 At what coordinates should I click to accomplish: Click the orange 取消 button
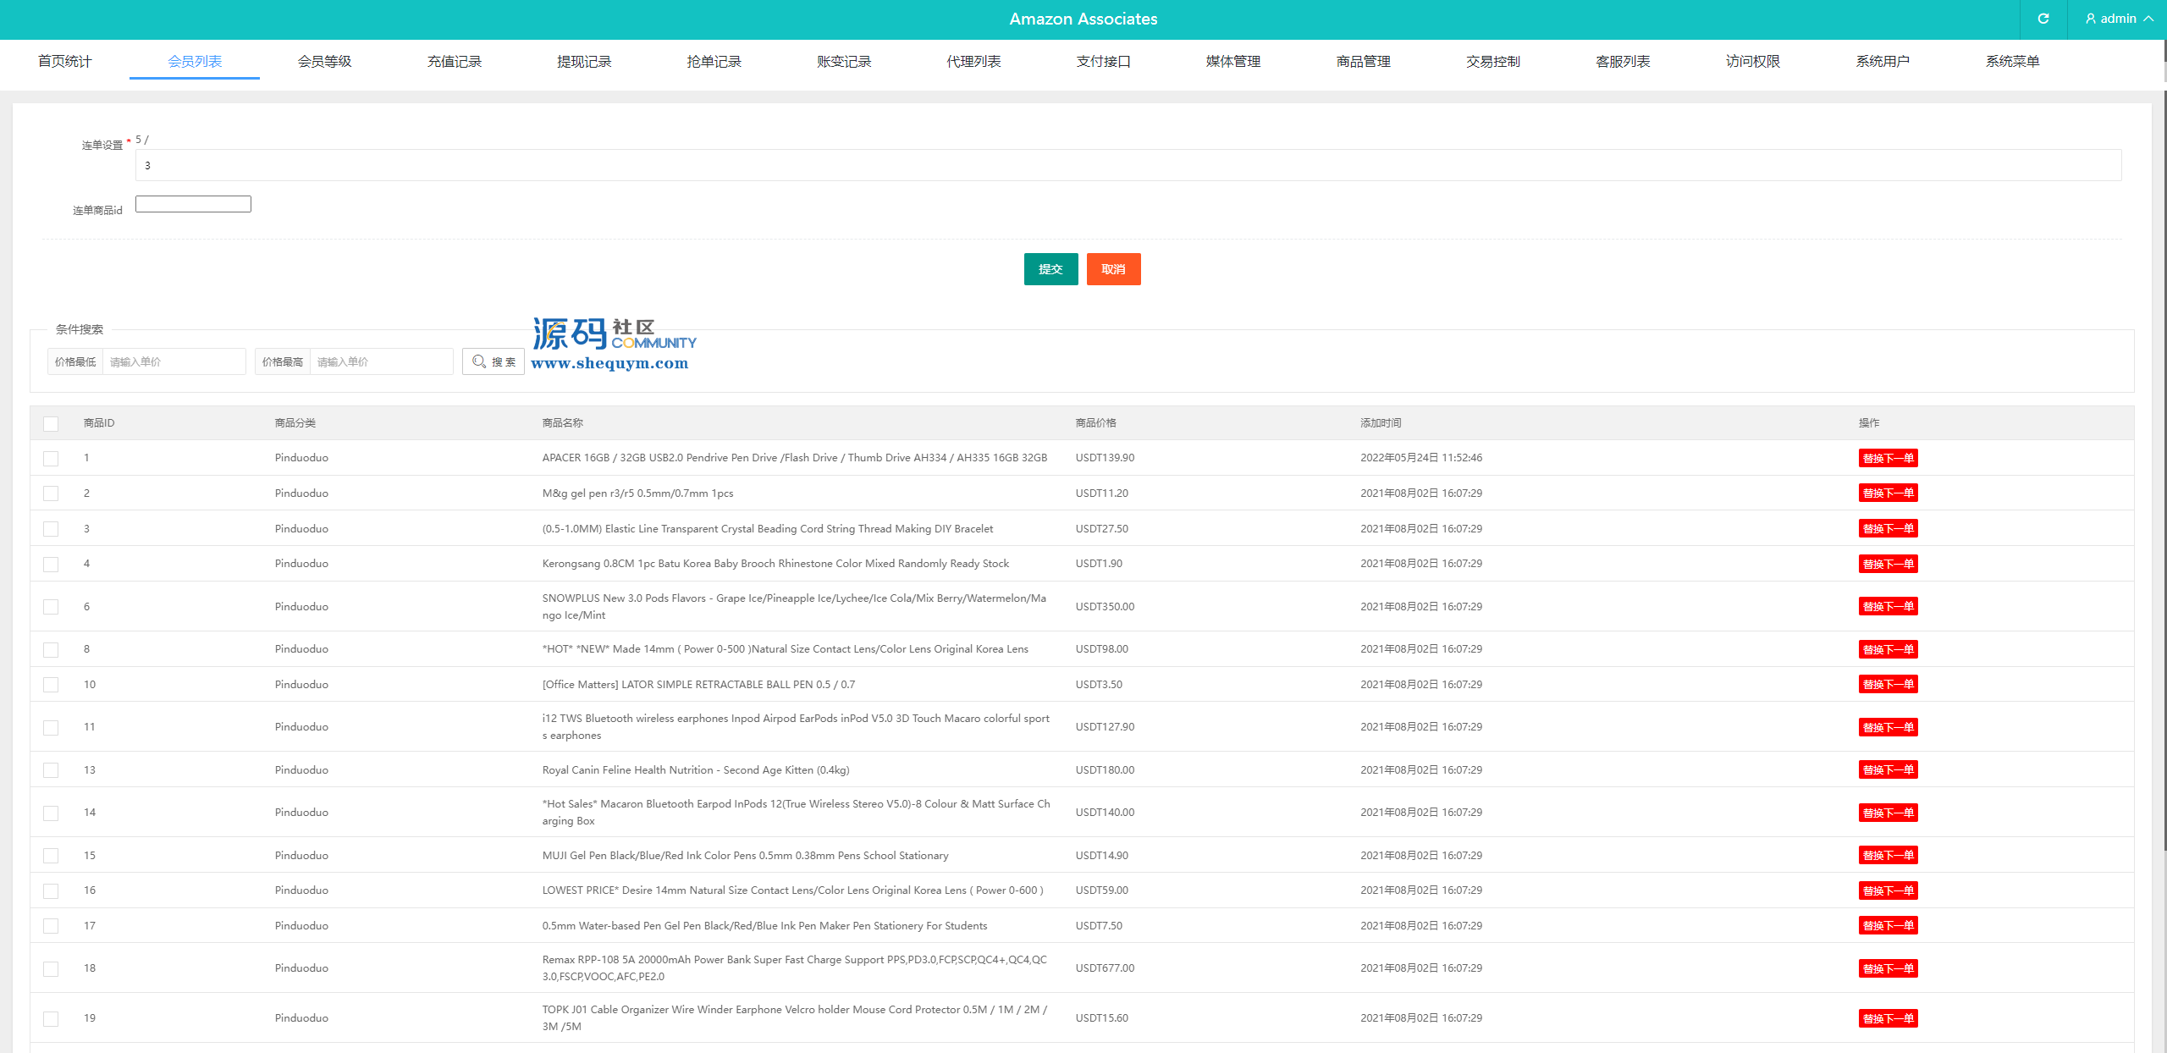(1113, 269)
